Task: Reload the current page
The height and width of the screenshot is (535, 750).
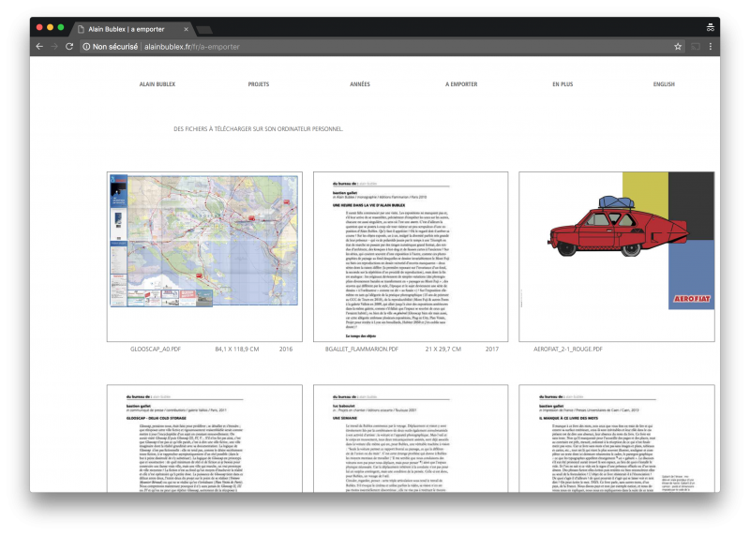Action: (69, 46)
